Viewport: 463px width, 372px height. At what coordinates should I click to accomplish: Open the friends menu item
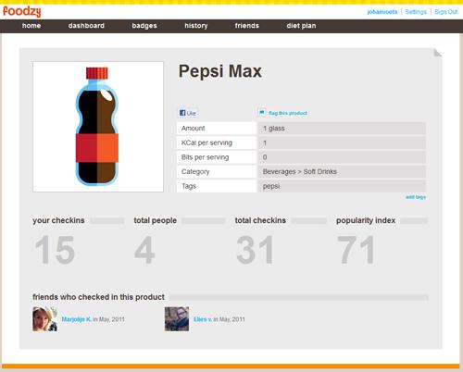pos(247,26)
